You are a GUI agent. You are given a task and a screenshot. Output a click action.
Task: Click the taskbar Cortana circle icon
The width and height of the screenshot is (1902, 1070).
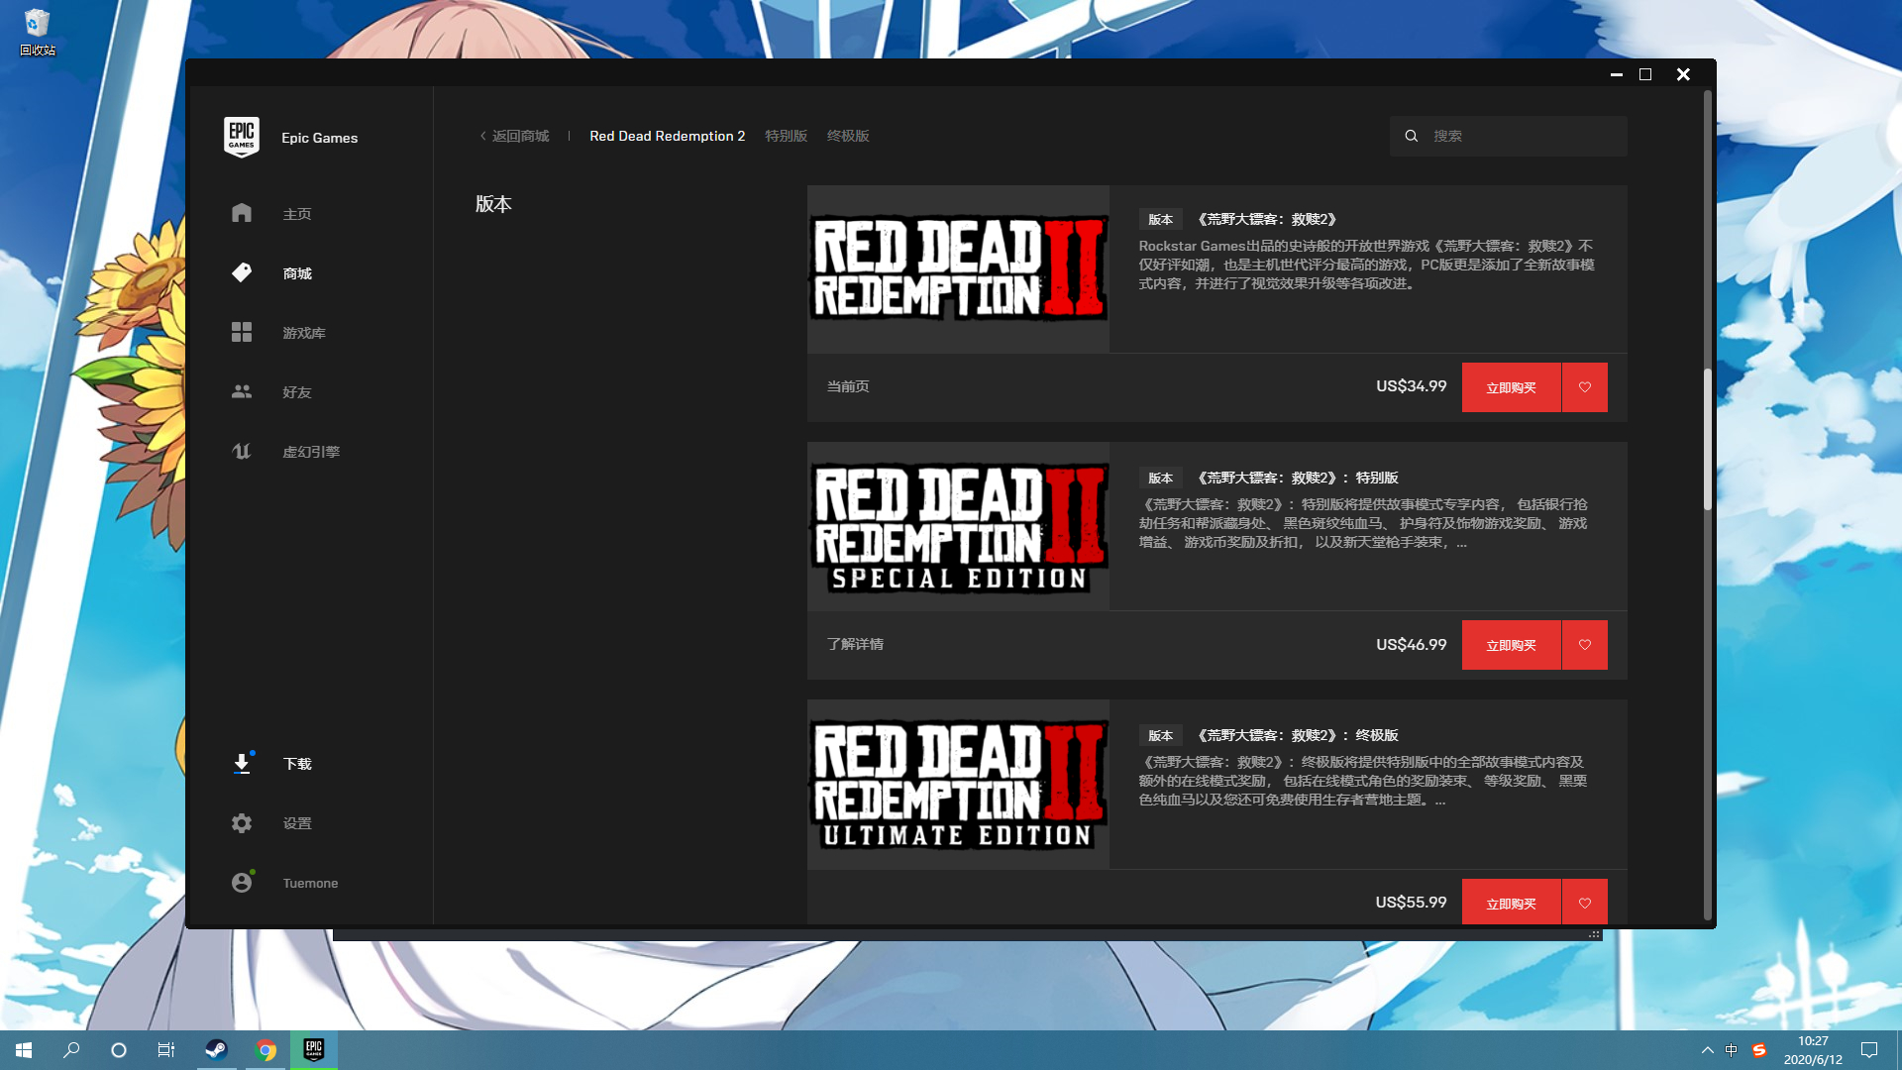click(119, 1050)
